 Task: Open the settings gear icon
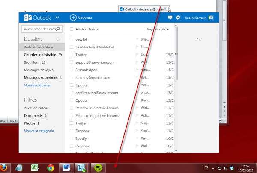tap(178, 18)
